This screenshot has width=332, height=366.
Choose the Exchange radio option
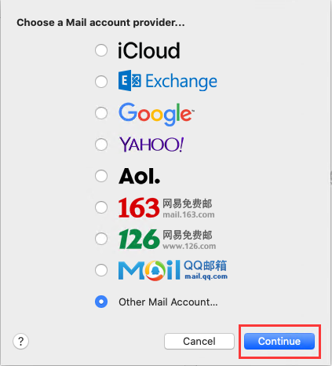click(x=101, y=82)
